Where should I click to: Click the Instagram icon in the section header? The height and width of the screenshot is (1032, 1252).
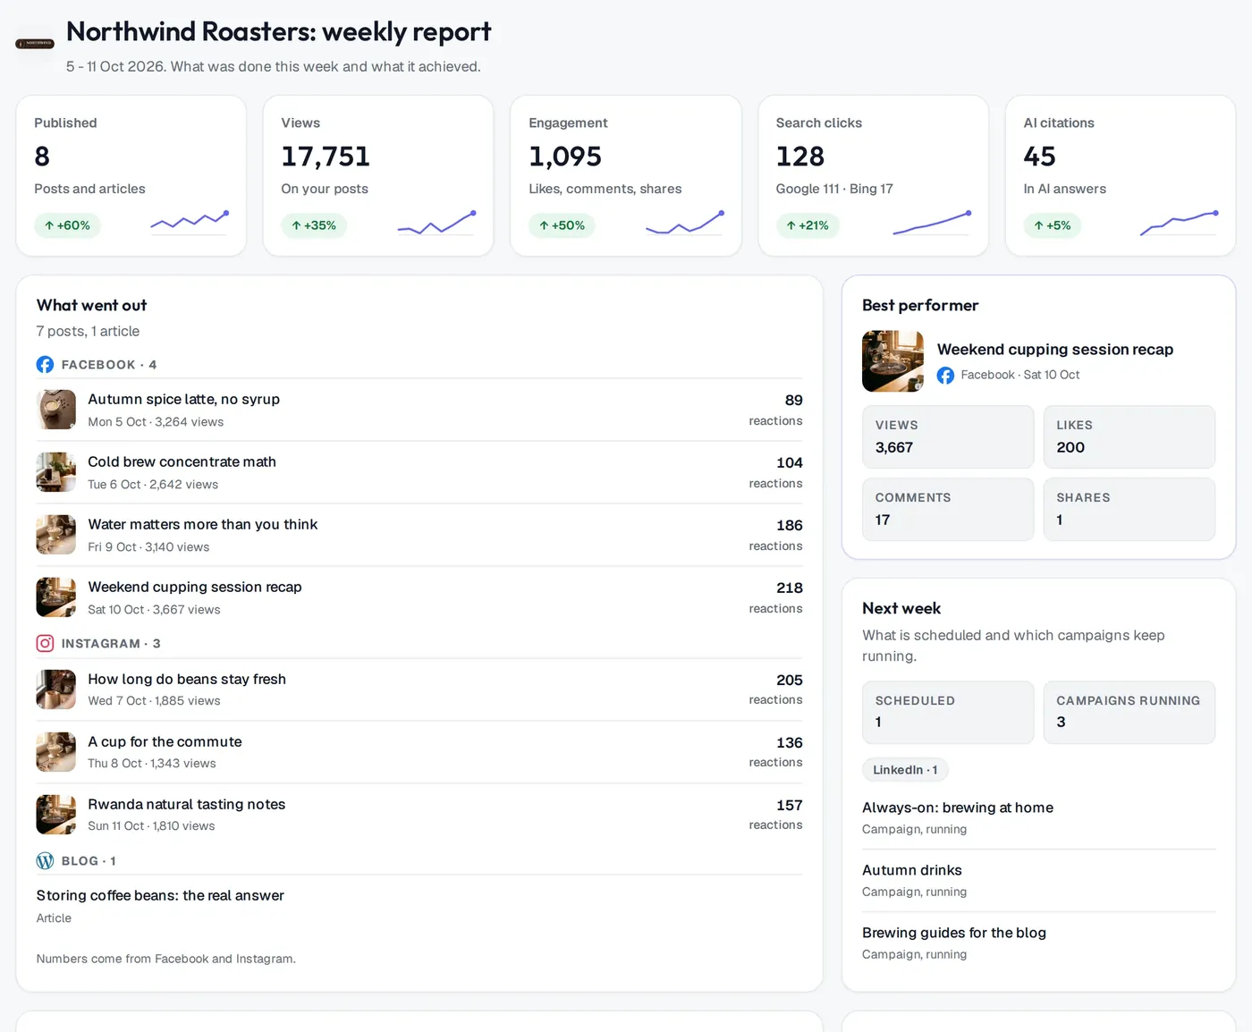(45, 644)
